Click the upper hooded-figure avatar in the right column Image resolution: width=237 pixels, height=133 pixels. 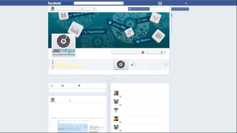116,102
